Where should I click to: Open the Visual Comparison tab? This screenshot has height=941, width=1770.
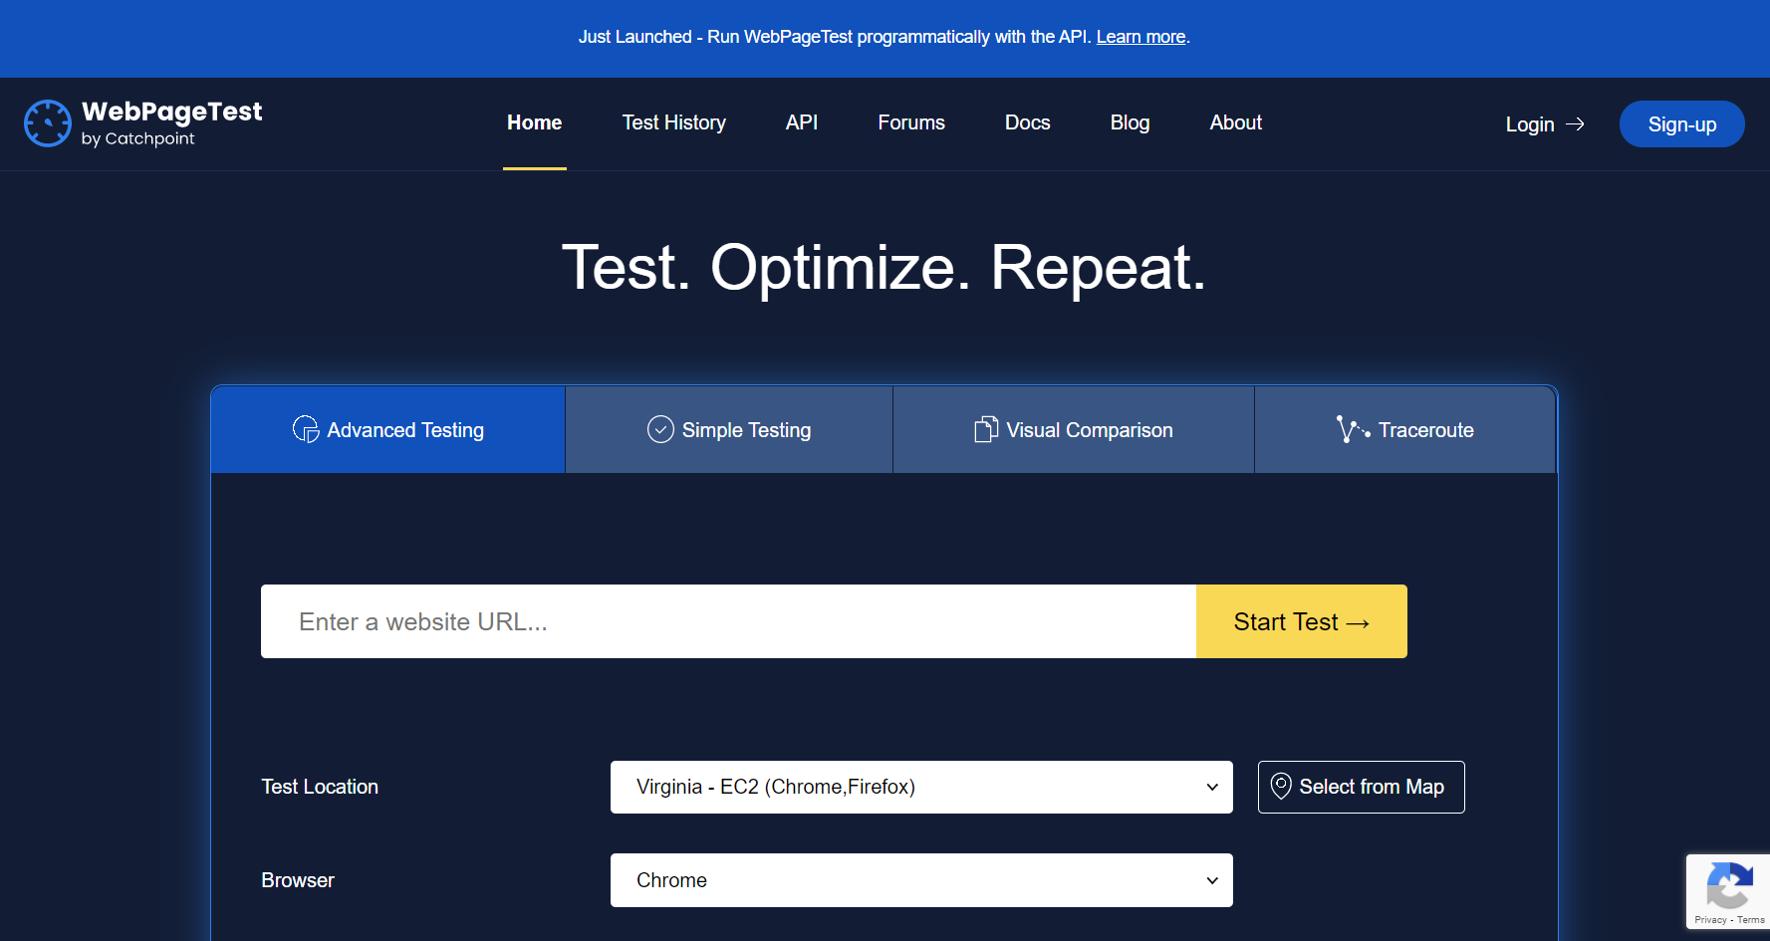click(x=1073, y=429)
